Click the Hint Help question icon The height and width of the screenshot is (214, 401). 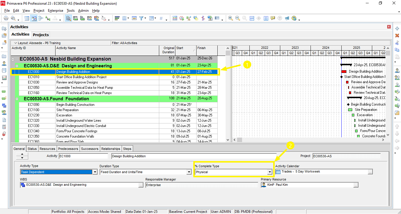pyautogui.click(x=280, y=18)
